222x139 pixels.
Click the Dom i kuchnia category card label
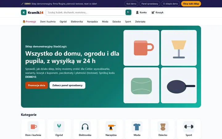33,135
